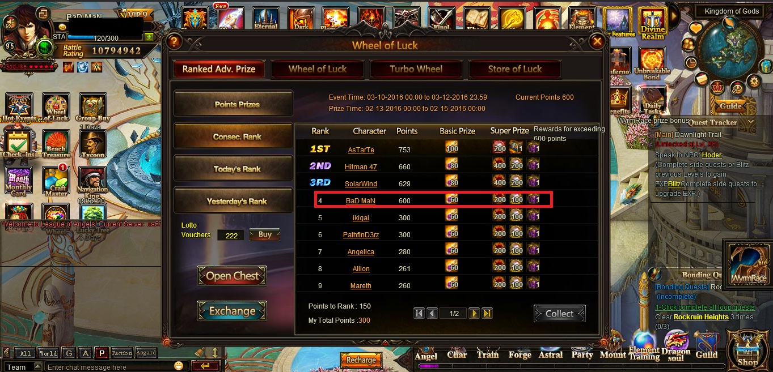Open the Wheel of Luck sidebar icon

56,108
